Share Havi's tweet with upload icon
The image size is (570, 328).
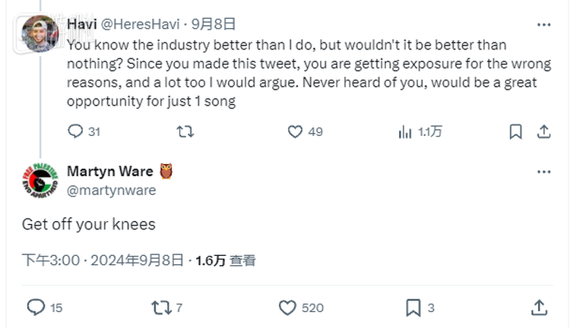[x=544, y=131]
